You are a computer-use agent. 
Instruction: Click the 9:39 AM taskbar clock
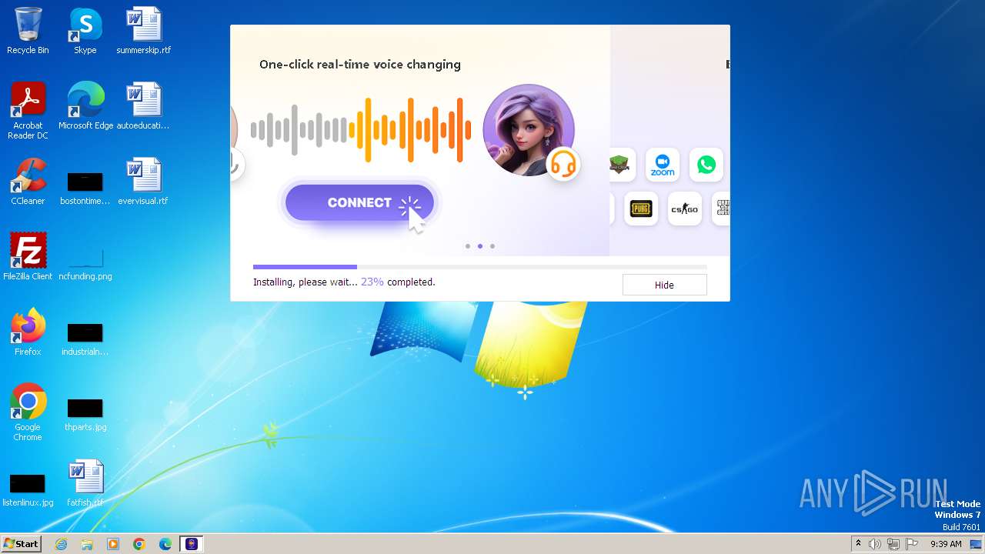click(946, 544)
